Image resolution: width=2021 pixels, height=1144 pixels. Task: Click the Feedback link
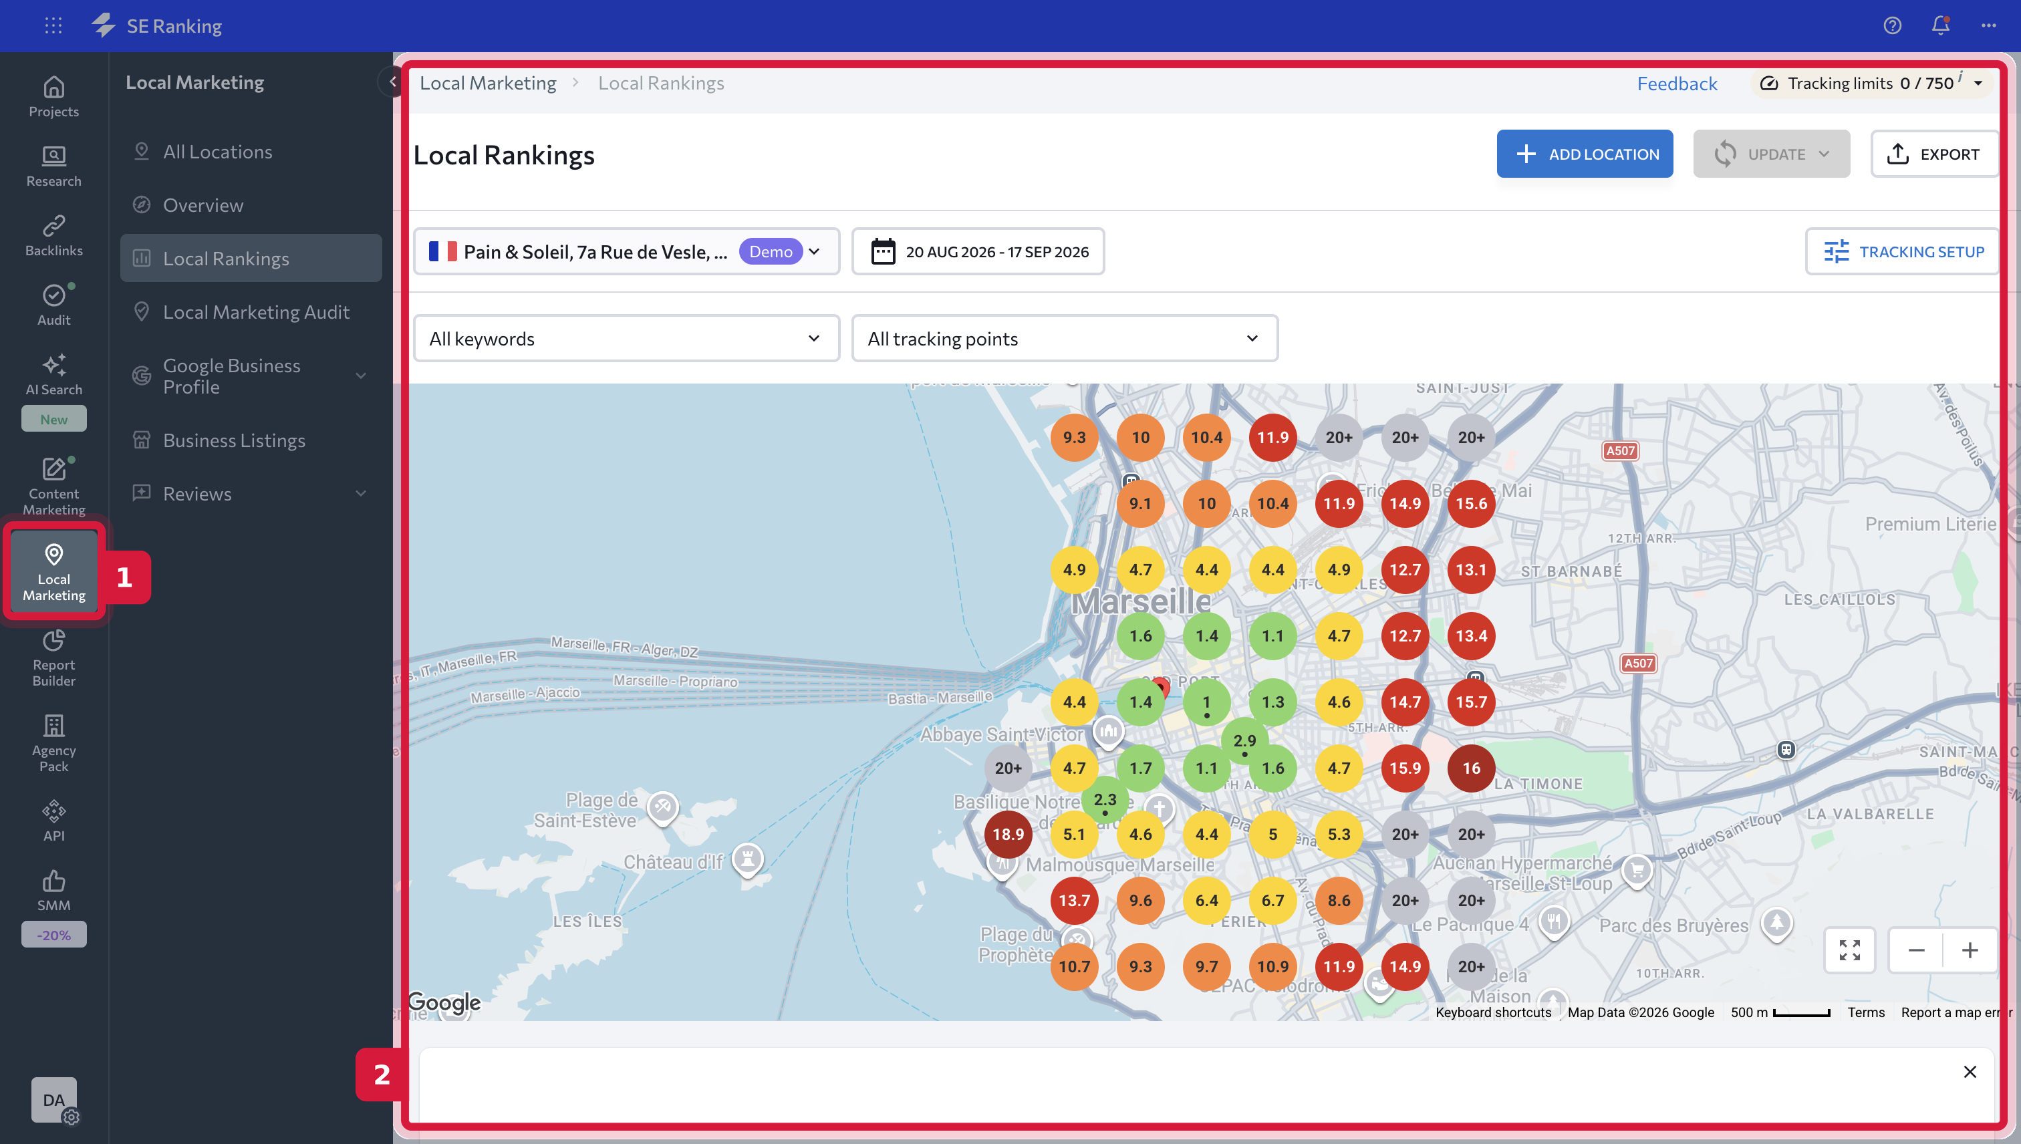tap(1676, 84)
